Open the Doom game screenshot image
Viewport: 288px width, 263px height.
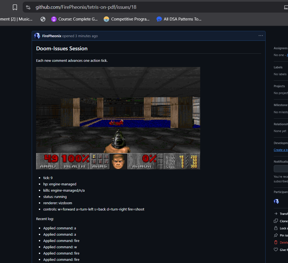[118, 118]
